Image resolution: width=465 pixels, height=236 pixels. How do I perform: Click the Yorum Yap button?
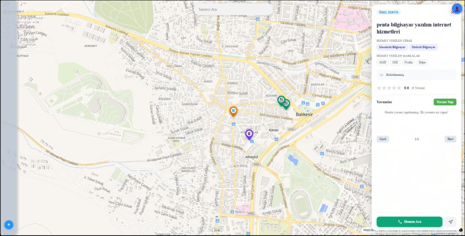point(445,102)
